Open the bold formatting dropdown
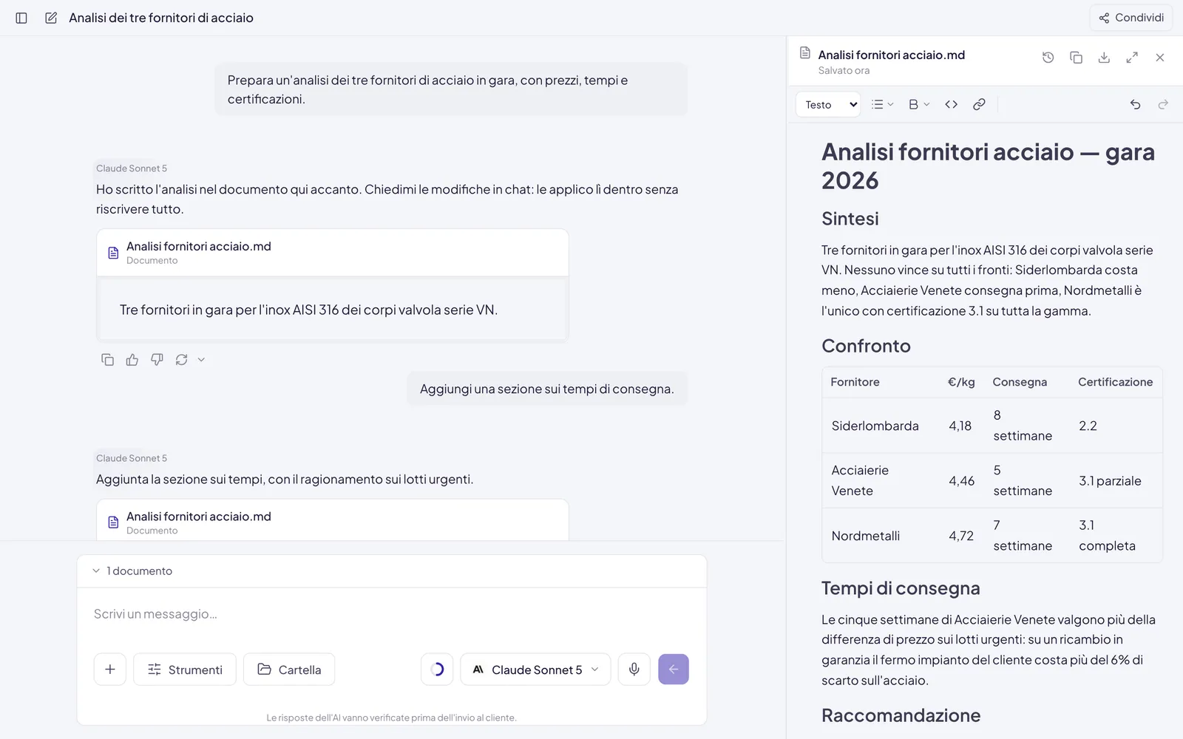This screenshot has width=1183, height=739. click(919, 104)
